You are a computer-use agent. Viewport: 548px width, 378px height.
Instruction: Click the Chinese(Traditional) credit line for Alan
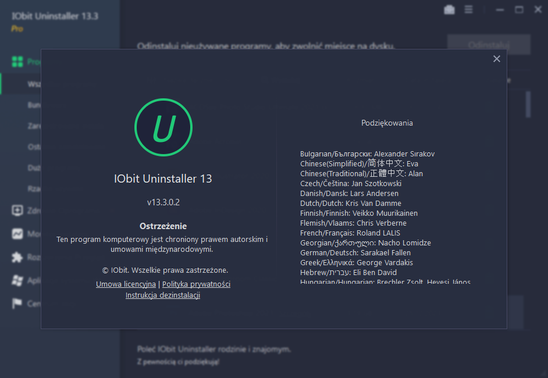click(x=361, y=174)
